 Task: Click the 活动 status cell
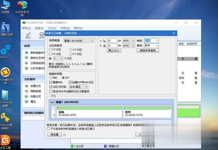[182, 78]
